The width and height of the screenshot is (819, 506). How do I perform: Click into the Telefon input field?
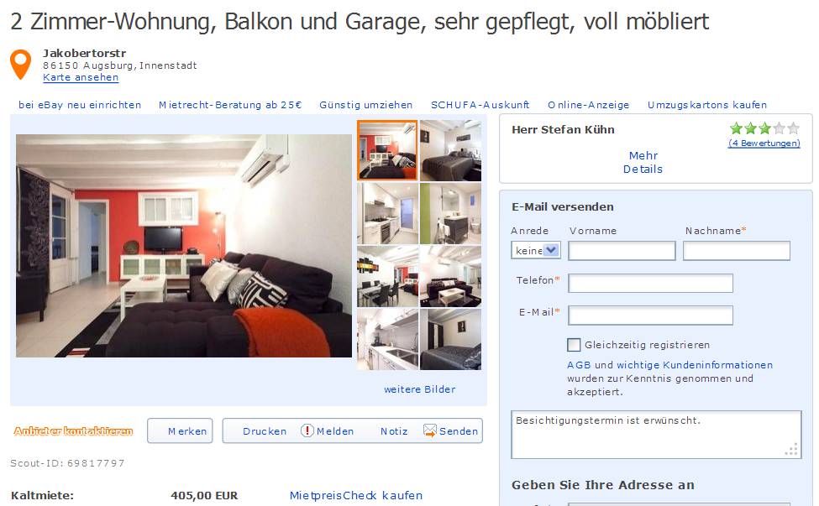(x=650, y=284)
